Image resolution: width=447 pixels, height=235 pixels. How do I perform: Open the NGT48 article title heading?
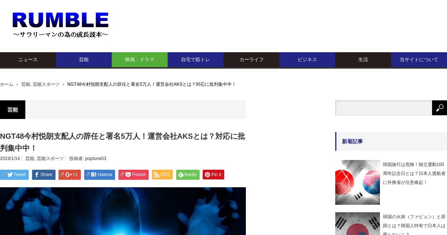pos(123,142)
